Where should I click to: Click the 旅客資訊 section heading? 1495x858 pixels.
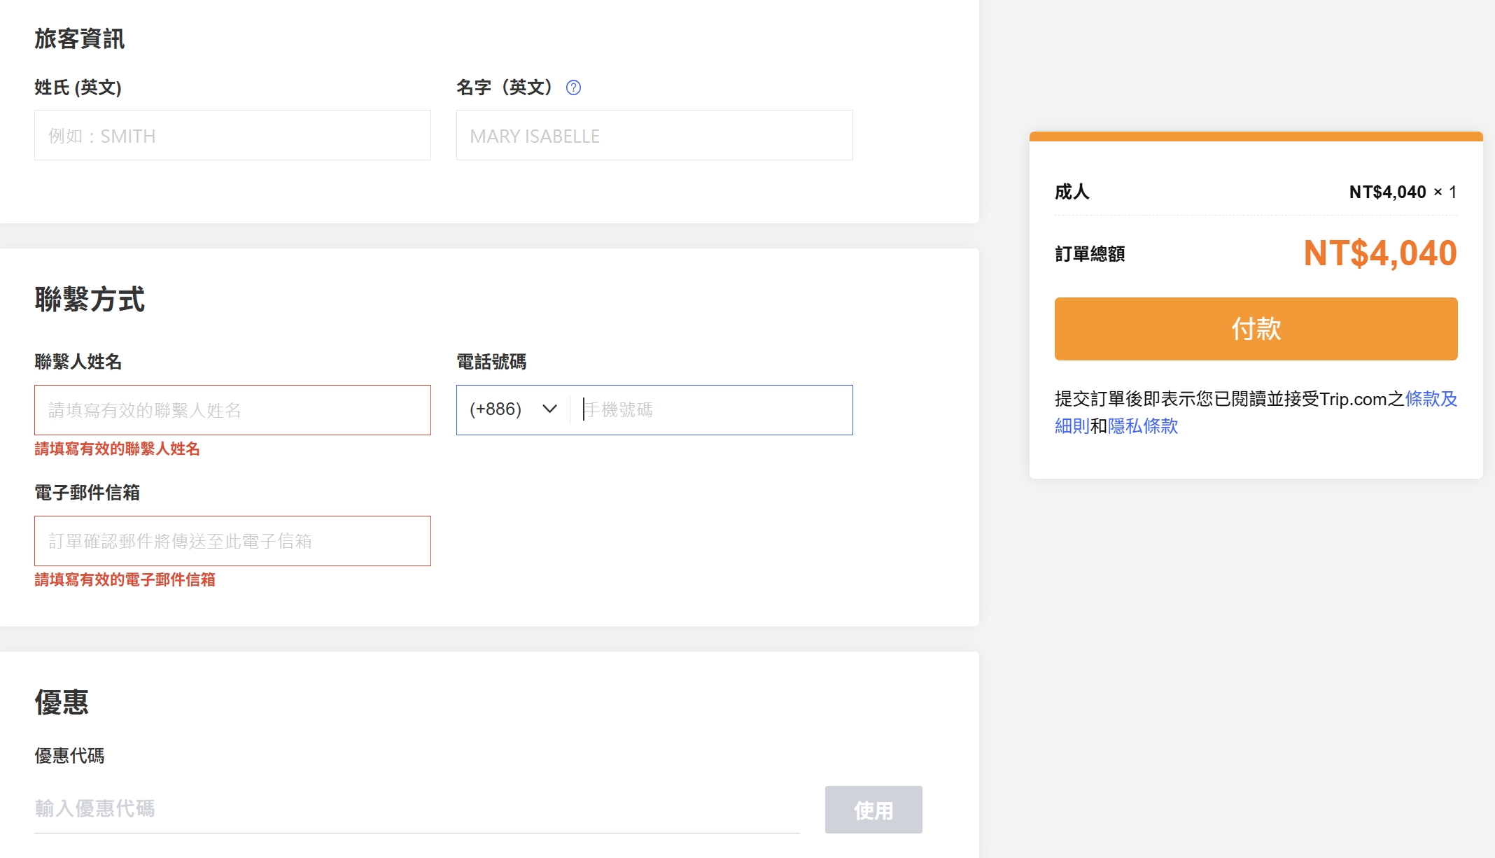click(80, 38)
